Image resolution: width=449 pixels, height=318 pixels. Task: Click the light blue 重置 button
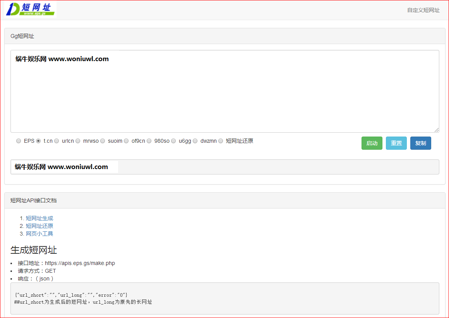tap(396, 143)
